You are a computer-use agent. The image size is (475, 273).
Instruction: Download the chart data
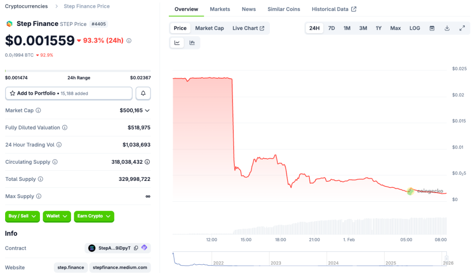(447, 28)
